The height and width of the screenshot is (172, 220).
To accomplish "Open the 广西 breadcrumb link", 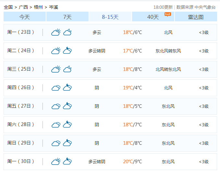I will pos(23,7).
